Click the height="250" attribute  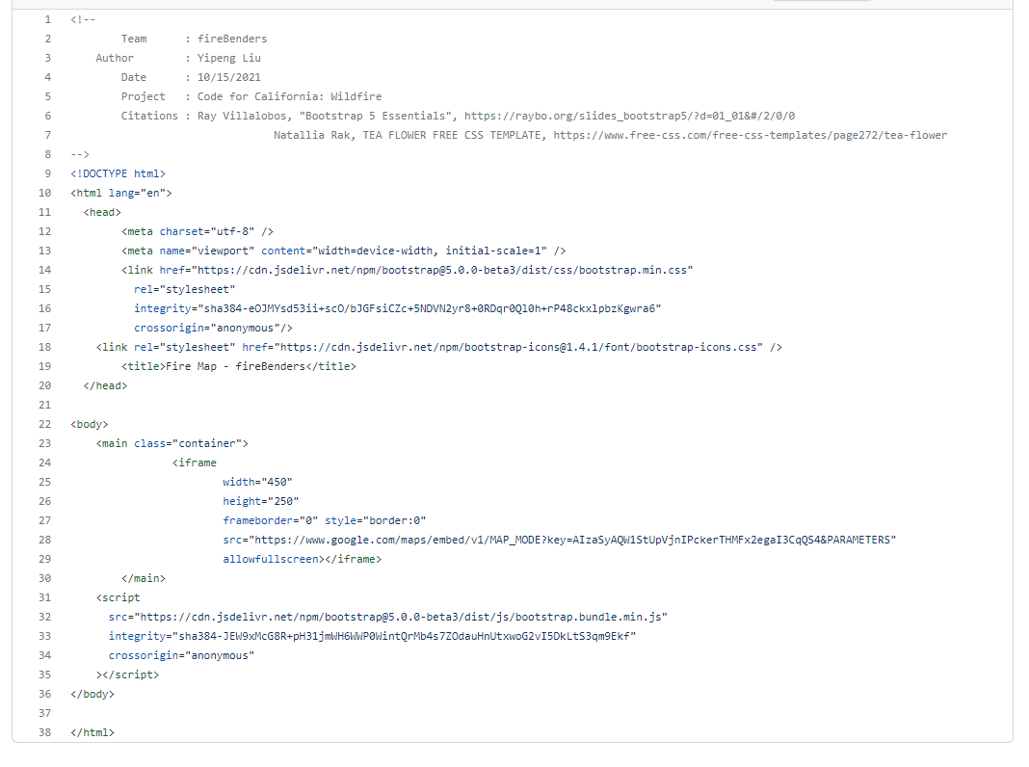pos(261,501)
